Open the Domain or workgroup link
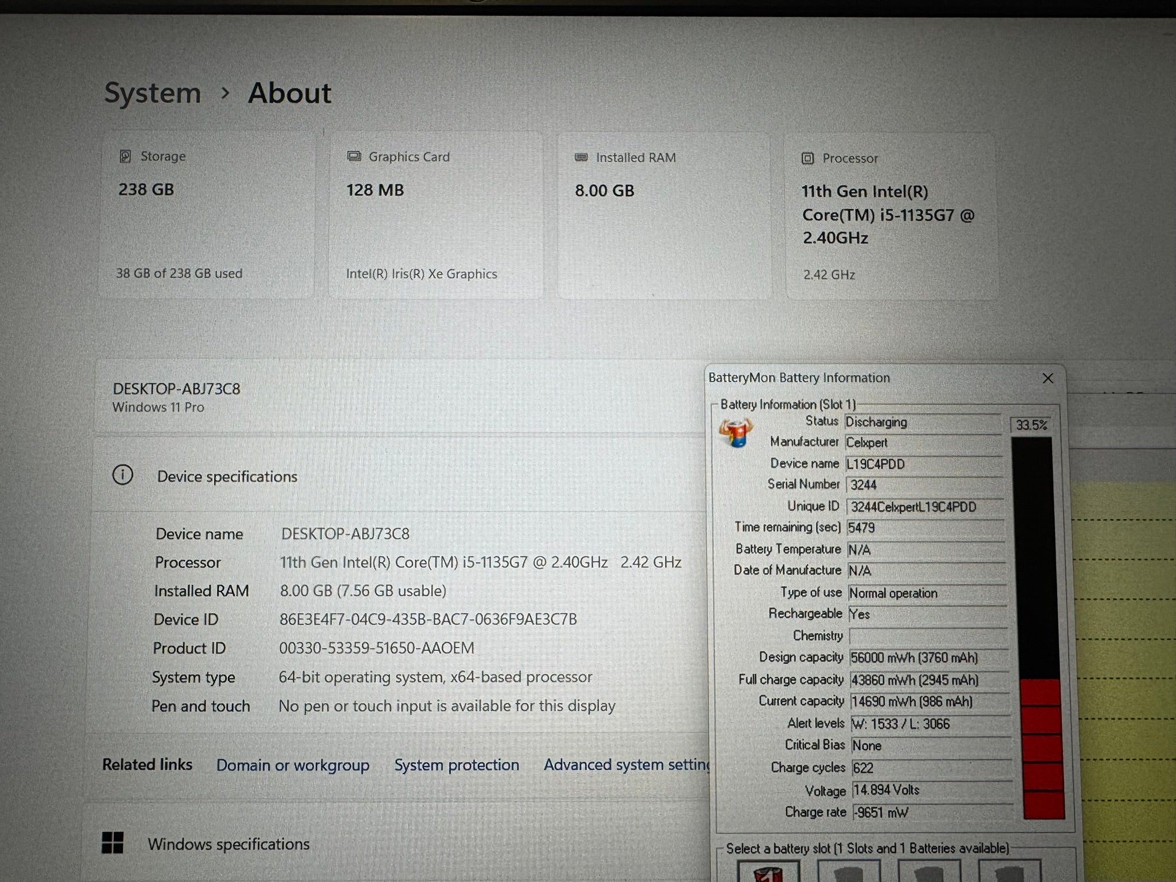The image size is (1176, 882). click(293, 765)
